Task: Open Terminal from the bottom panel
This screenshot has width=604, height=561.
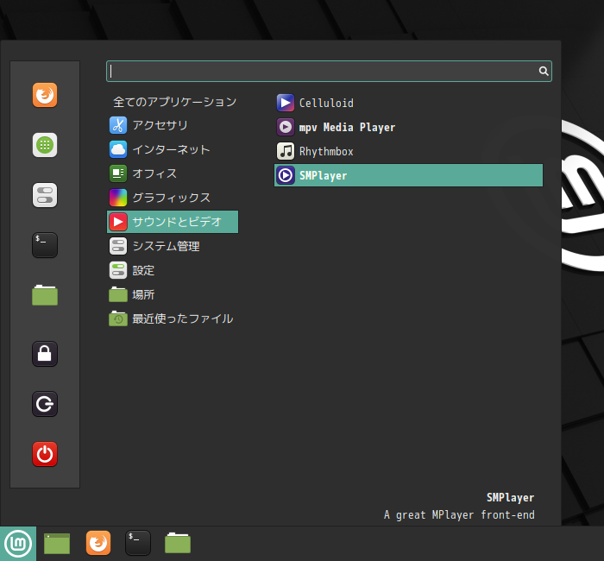Action: 138,543
